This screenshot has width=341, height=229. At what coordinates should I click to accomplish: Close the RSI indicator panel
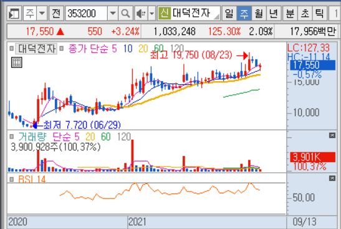pos(332,178)
